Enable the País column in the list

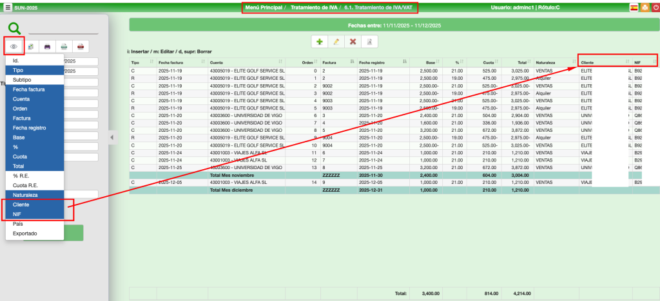pyautogui.click(x=19, y=224)
